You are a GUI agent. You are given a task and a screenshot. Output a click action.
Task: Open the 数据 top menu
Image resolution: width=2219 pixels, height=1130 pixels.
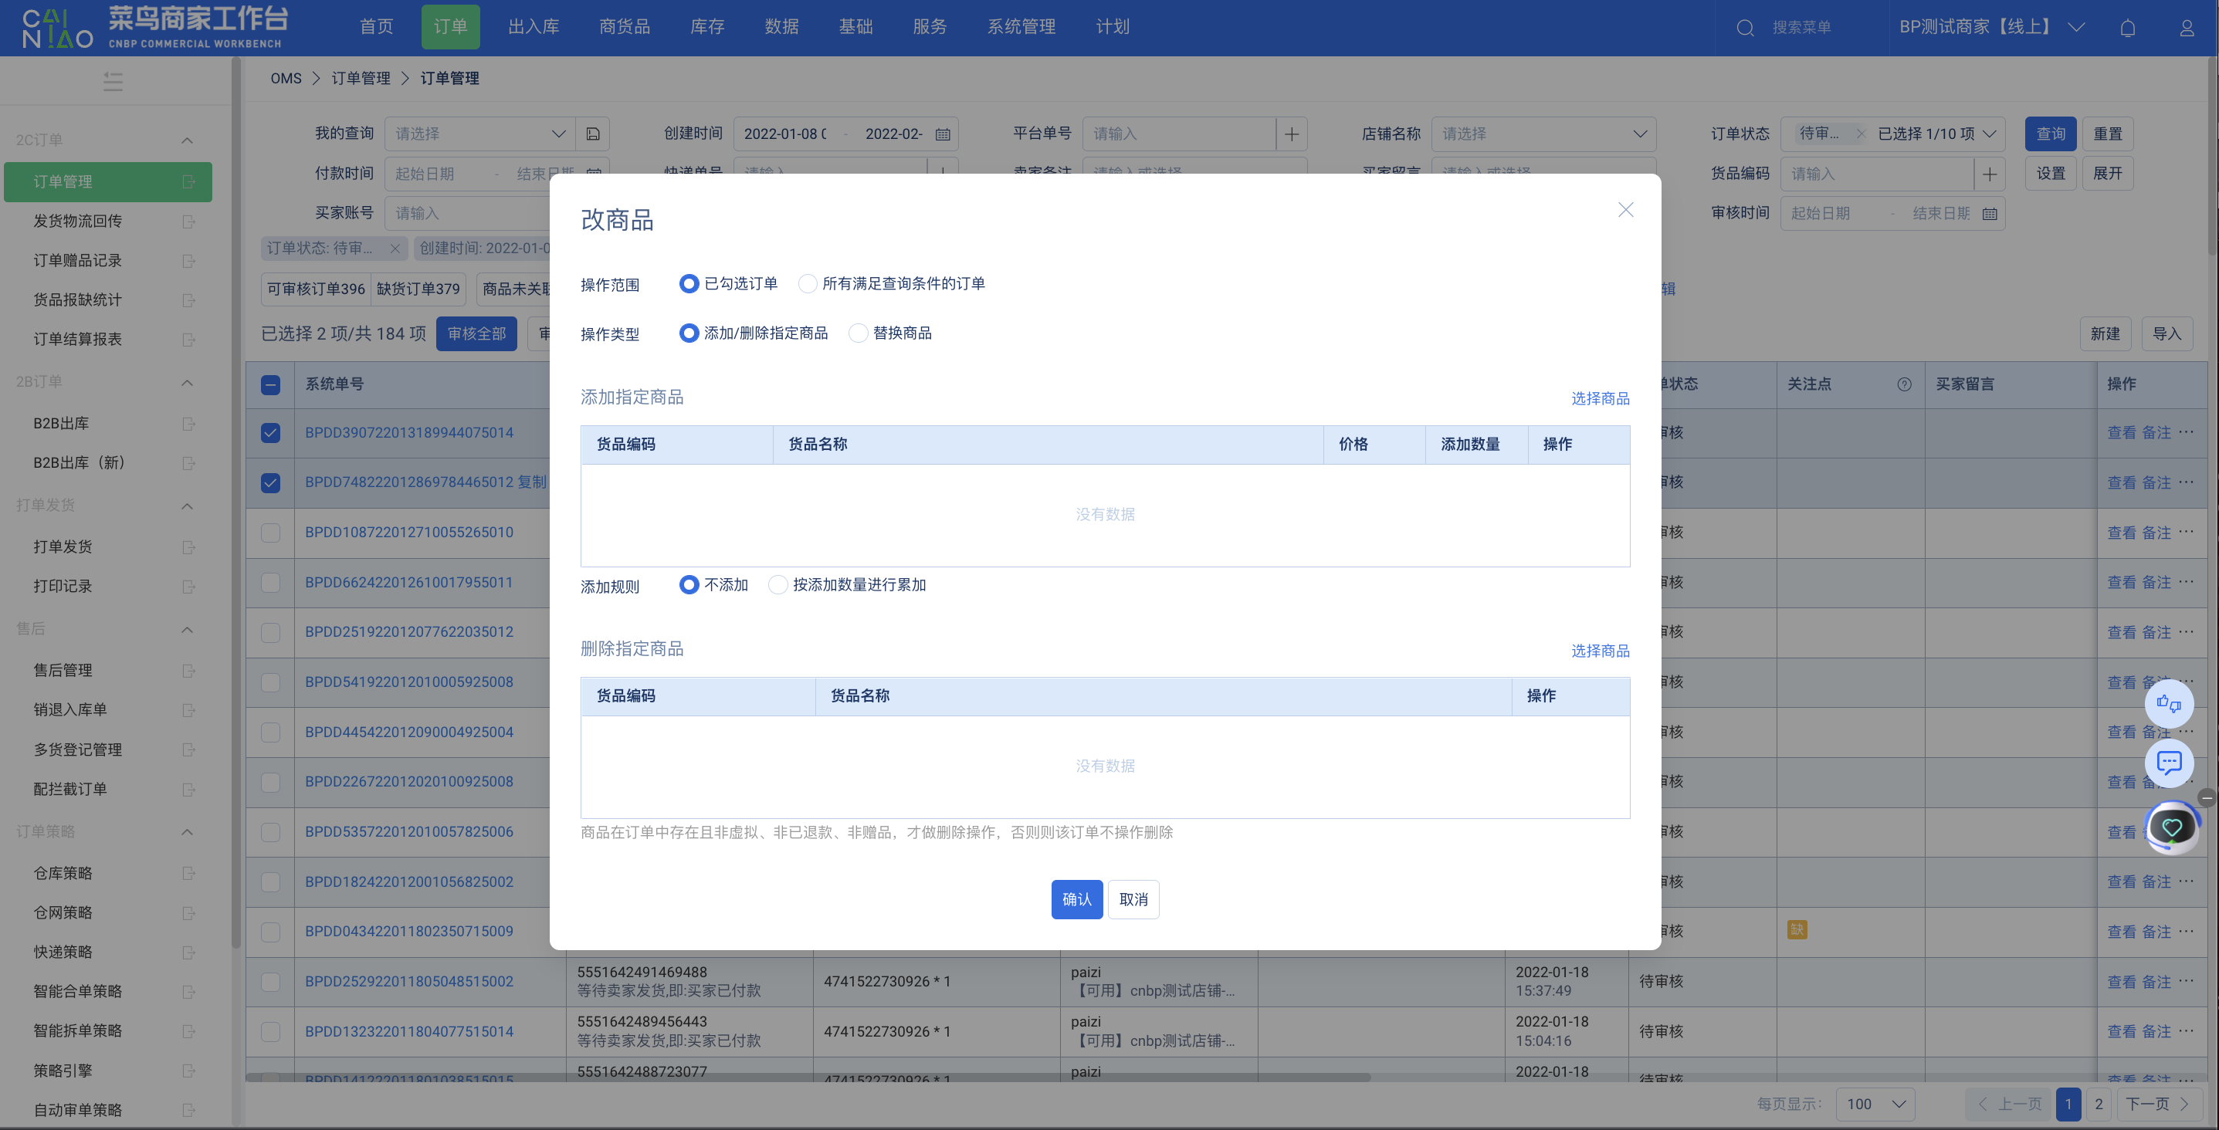[x=781, y=27]
